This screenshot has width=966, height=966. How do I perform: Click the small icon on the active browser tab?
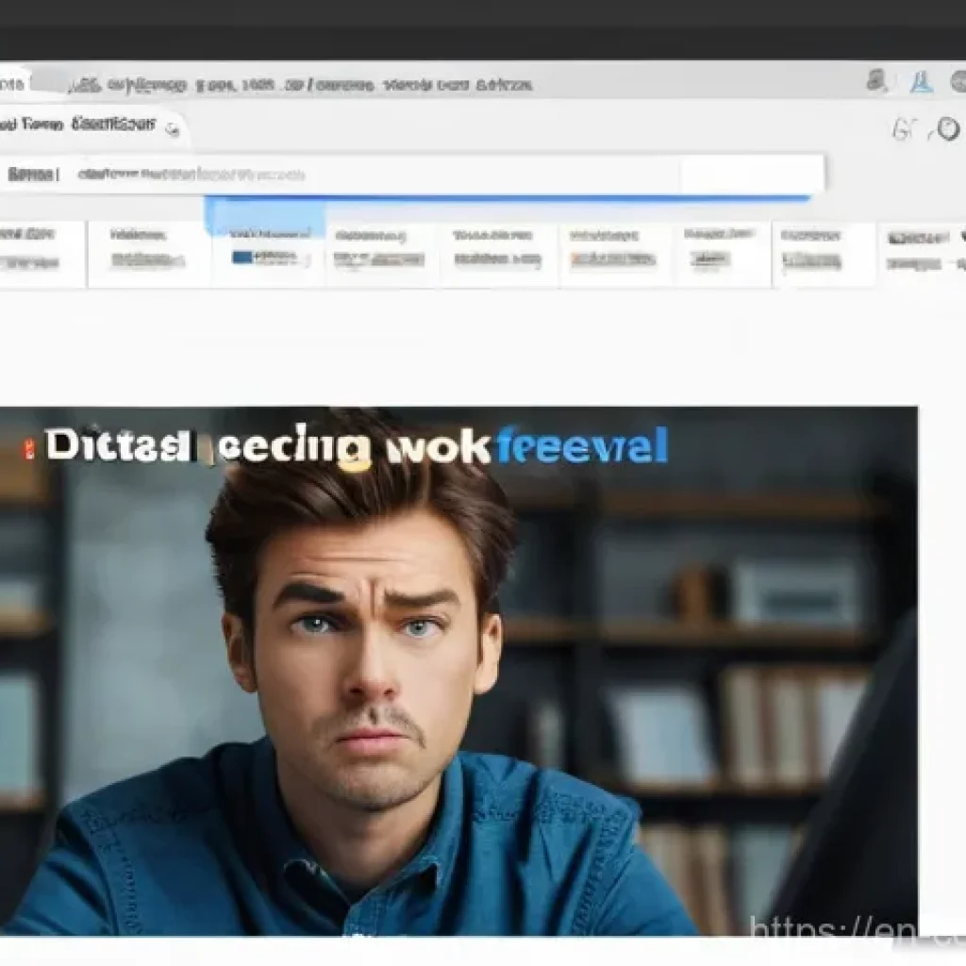click(173, 127)
